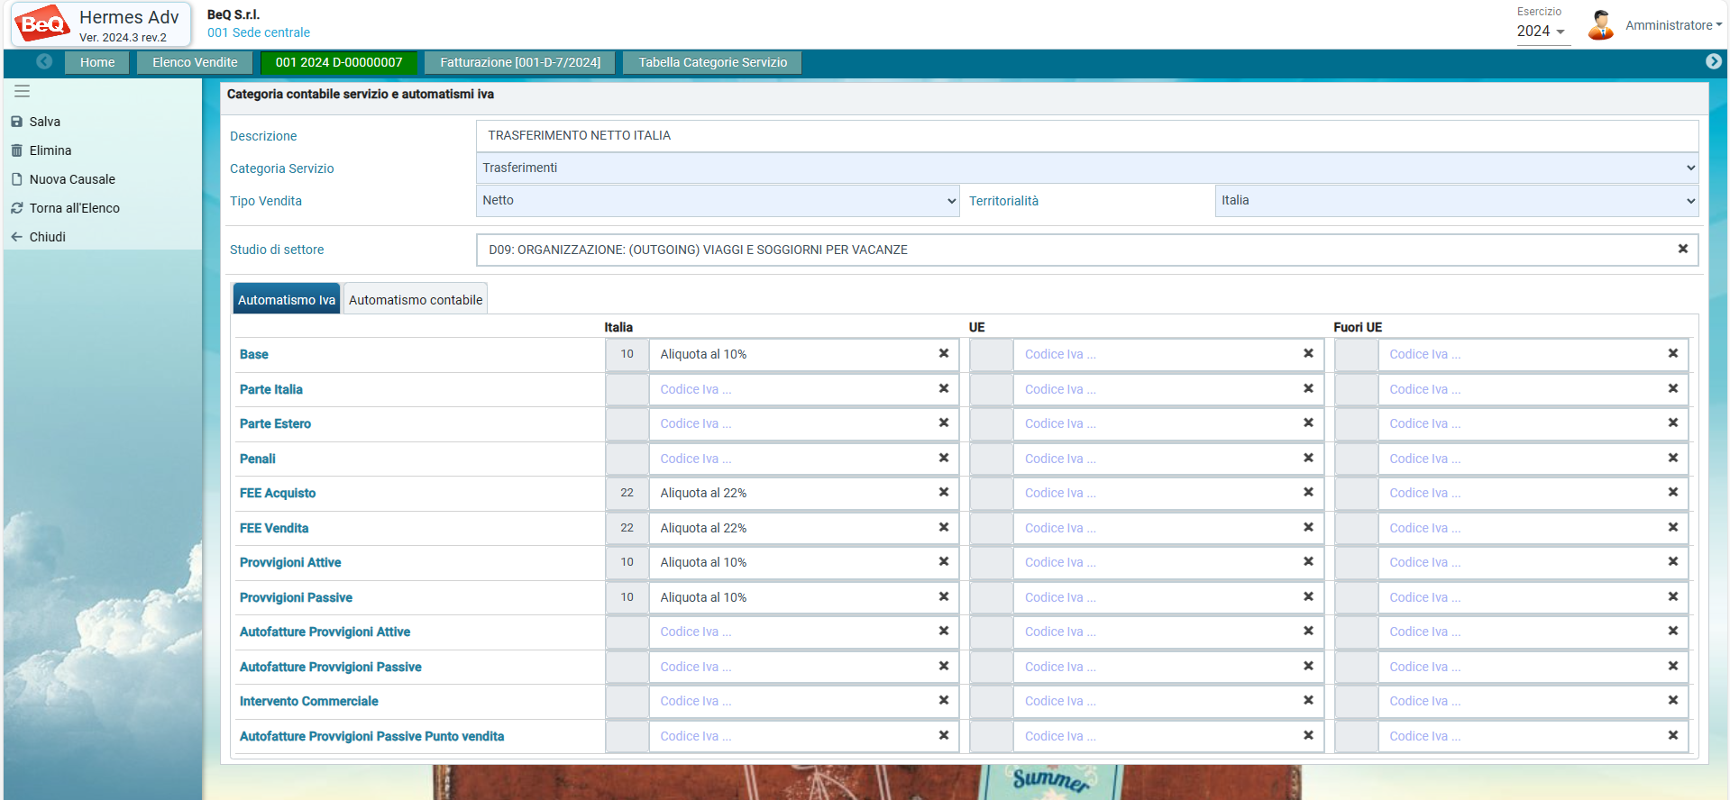Click the hamburger menu icon in sidebar
Image resolution: width=1730 pixels, height=800 pixels.
coord(22,91)
